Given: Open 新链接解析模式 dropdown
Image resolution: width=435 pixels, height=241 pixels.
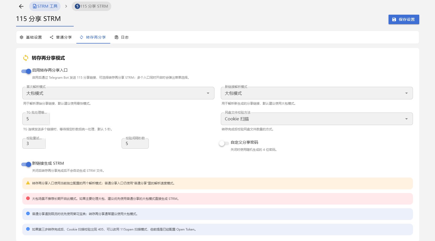Looking at the screenshot, I should pos(317,93).
